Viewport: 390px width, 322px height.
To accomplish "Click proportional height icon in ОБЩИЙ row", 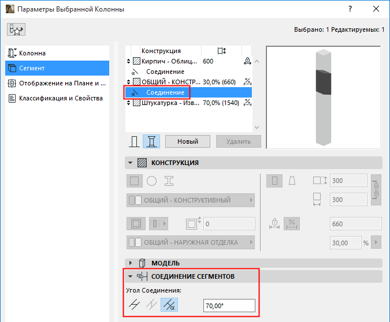I will 247,82.
